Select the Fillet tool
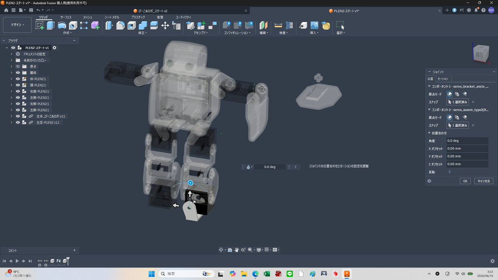Screen dimensions: 498x280 (x=120, y=25)
